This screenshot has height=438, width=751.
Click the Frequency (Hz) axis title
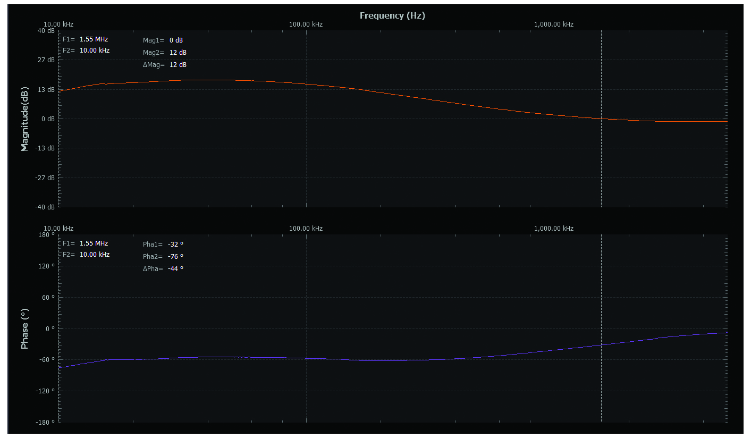point(392,15)
